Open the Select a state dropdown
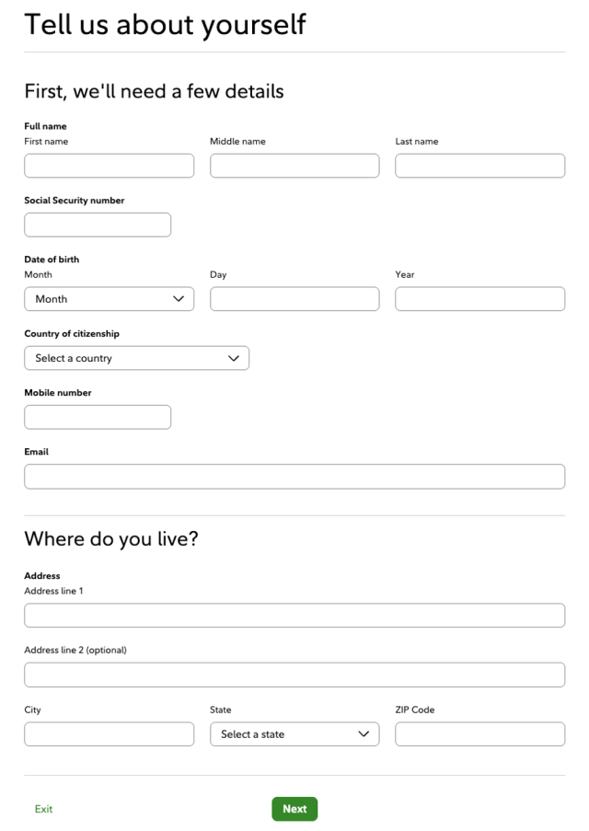 294,733
